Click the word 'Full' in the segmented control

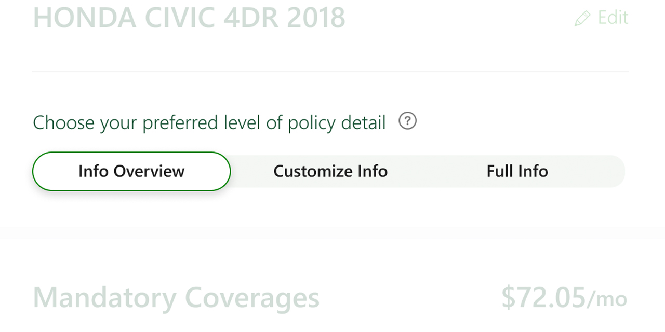pyautogui.click(x=497, y=171)
